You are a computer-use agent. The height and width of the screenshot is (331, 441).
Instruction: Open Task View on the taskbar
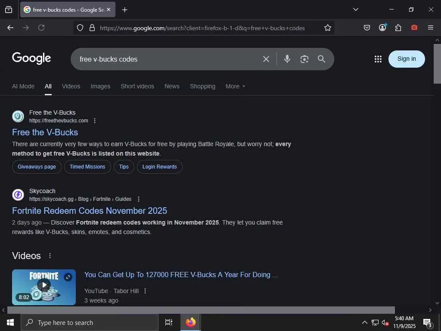[x=169, y=322]
